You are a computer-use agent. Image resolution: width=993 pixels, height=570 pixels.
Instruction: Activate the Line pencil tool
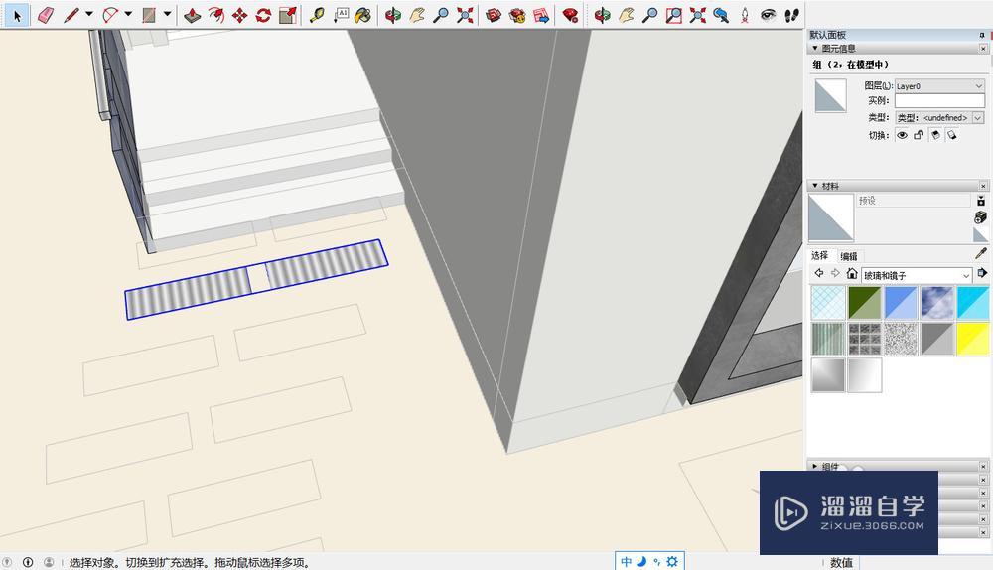click(71, 15)
